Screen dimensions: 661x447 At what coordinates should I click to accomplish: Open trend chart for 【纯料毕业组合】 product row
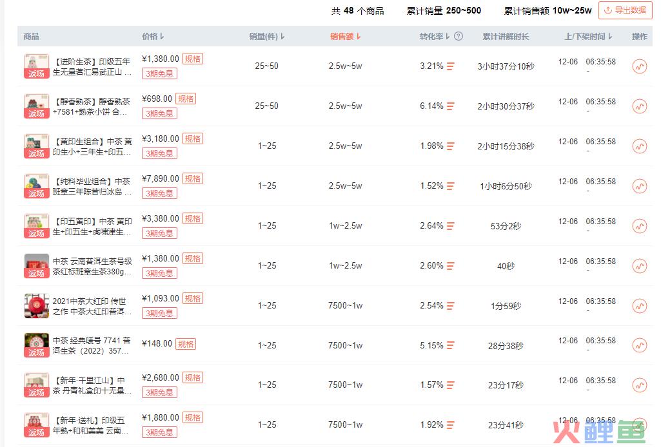tap(640, 186)
